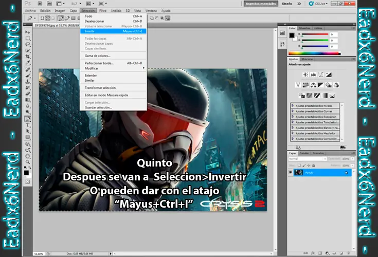The width and height of the screenshot is (378, 257).
Task: Switch to the Máscaras tab
Action: (307, 59)
